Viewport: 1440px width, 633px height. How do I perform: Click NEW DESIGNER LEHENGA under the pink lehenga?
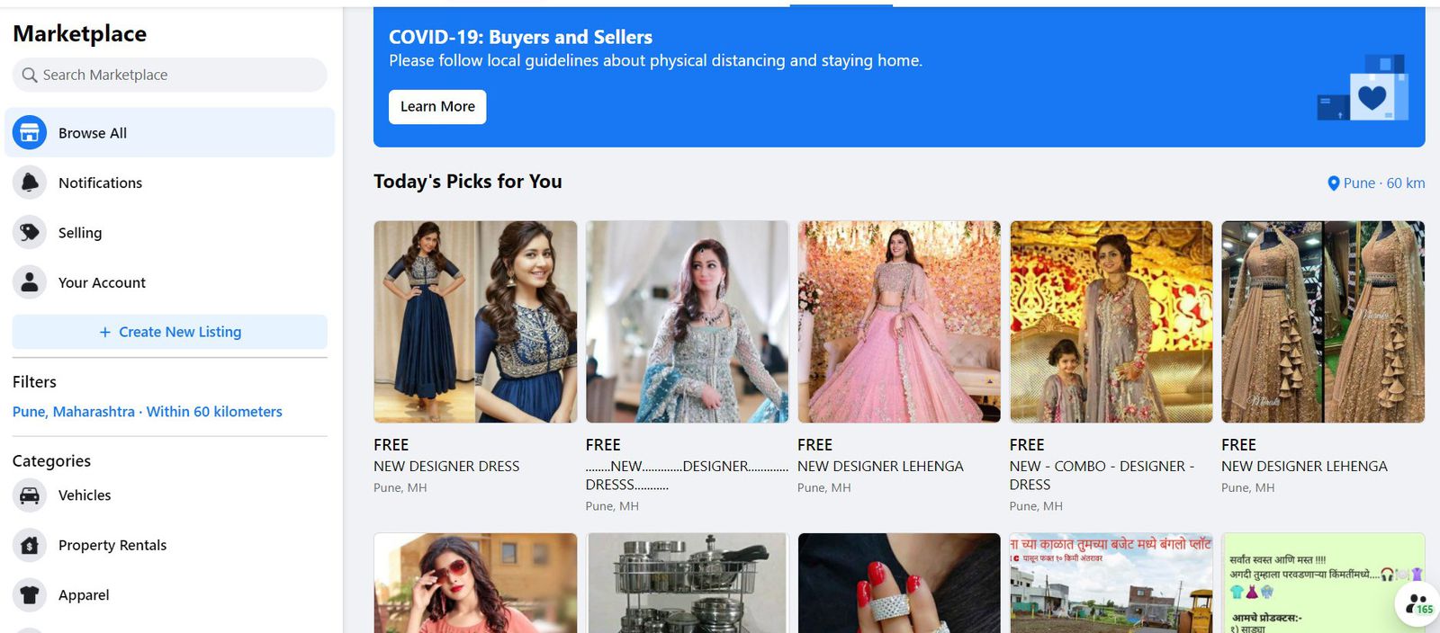(x=880, y=467)
